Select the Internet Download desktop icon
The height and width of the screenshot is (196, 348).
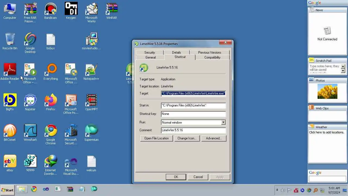51,165
